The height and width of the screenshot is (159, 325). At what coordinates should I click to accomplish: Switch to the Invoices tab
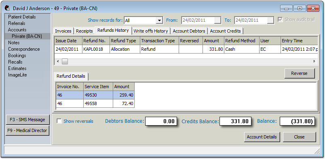(63, 31)
